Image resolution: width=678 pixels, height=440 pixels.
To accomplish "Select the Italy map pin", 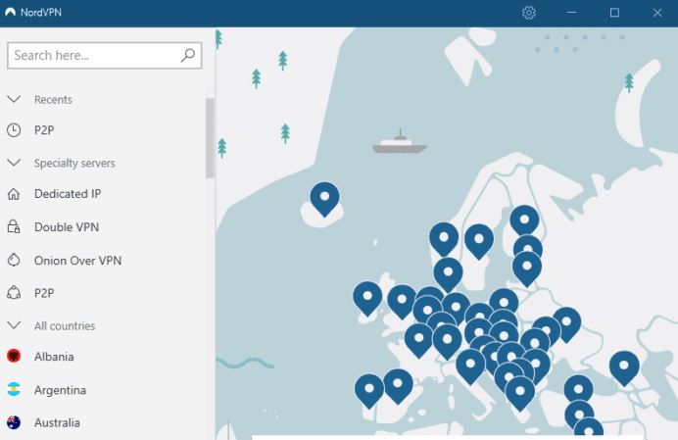I will (470, 367).
